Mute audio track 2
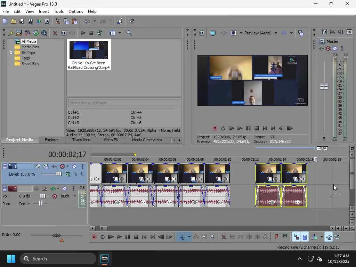Image resolution: width=356 pixels, height=267 pixels. click(65, 189)
